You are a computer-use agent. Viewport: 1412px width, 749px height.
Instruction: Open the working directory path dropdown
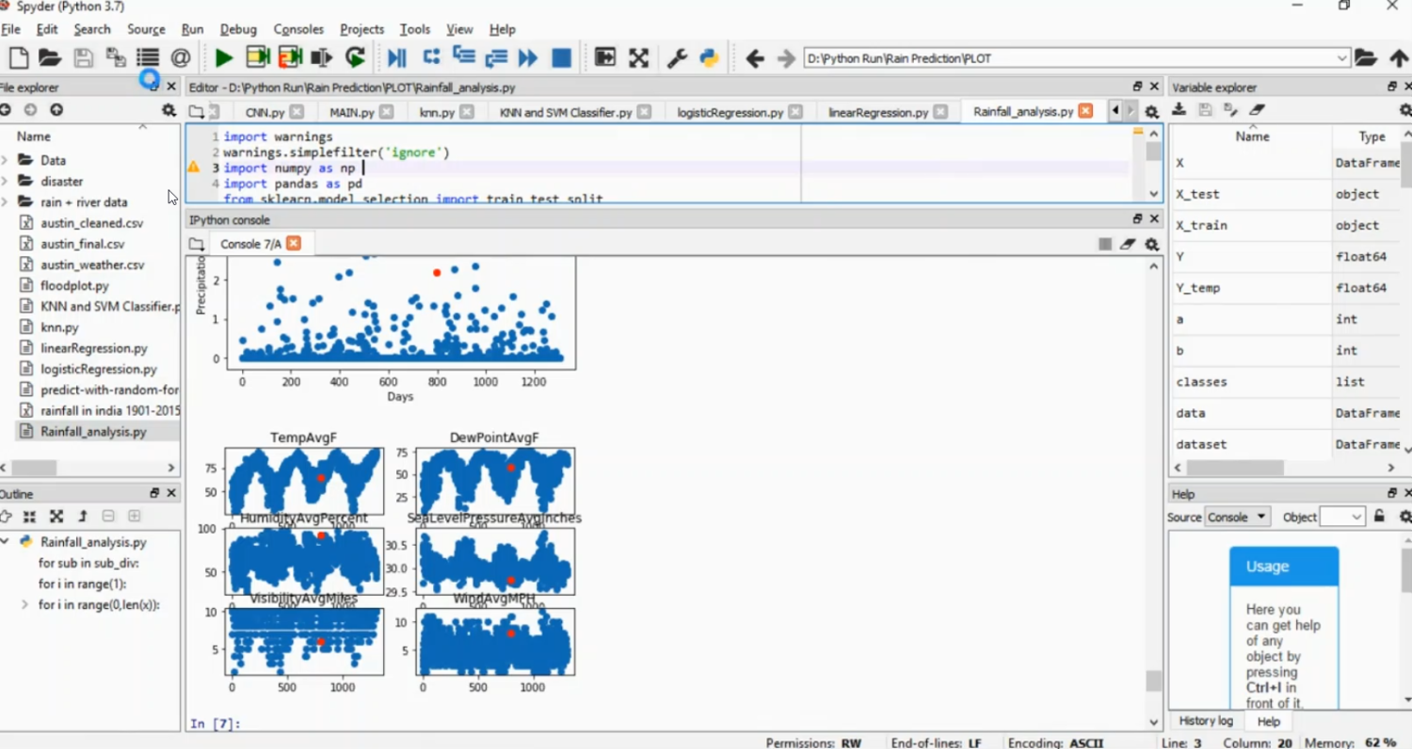1341,58
